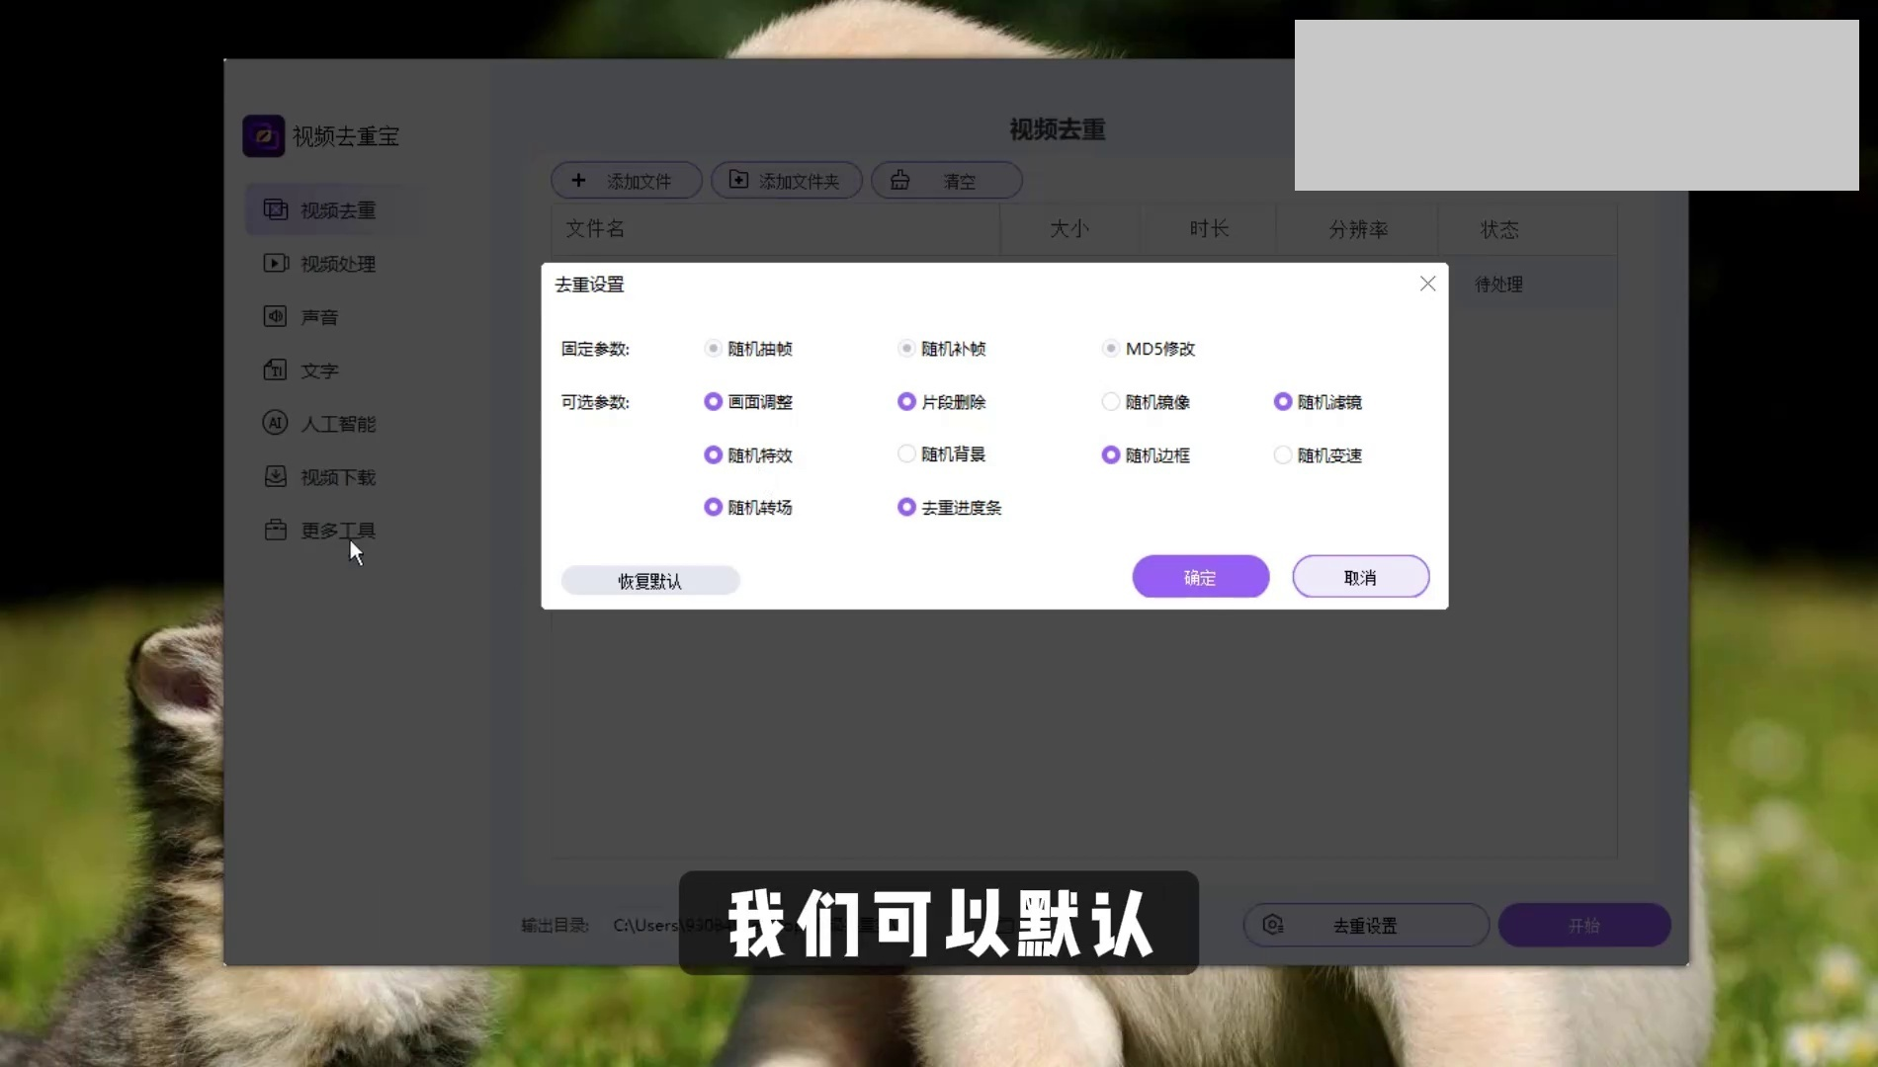Image resolution: width=1878 pixels, height=1067 pixels.
Task: Enable the 随机镜像 option
Action: [1111, 402]
